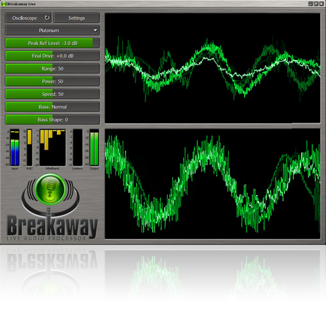
Task: Close the Breakaway Live window
Action: click(x=321, y=4)
